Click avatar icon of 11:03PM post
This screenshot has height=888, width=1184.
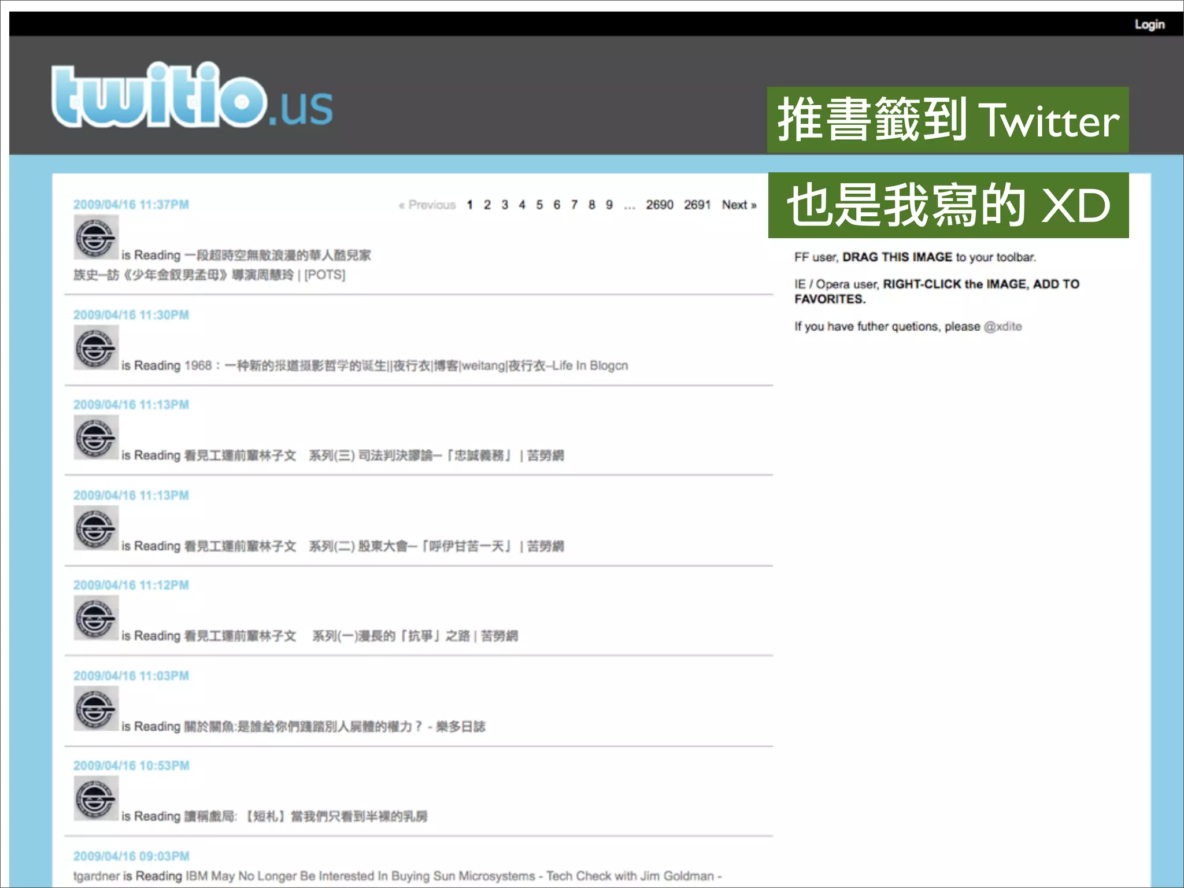pyautogui.click(x=96, y=709)
